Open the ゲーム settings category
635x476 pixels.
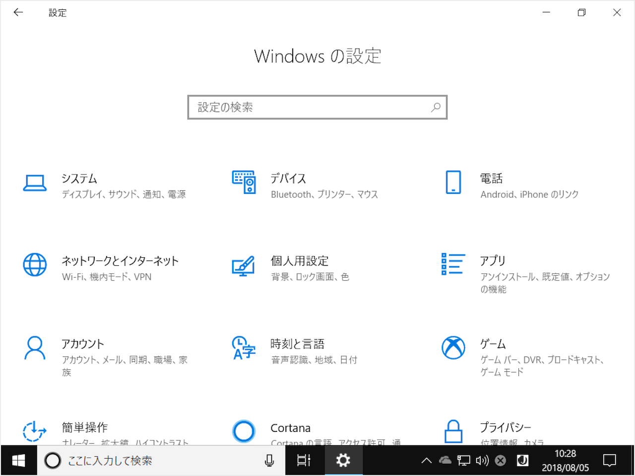coord(493,344)
